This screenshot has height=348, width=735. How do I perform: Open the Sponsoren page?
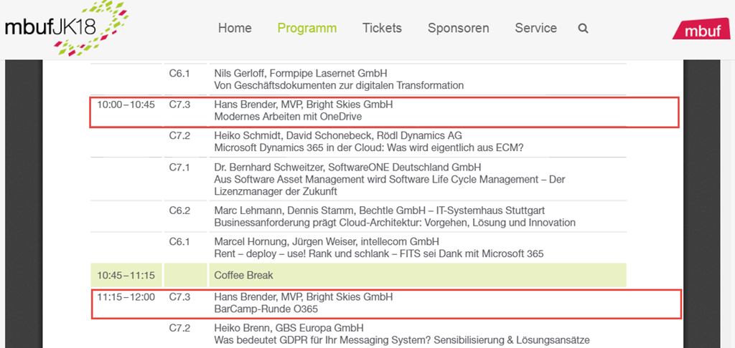[x=458, y=29]
